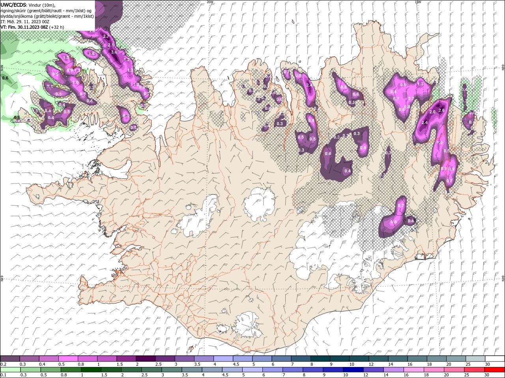
Task: Click the '1.6' snowfall value on the map
Action: (92, 54)
